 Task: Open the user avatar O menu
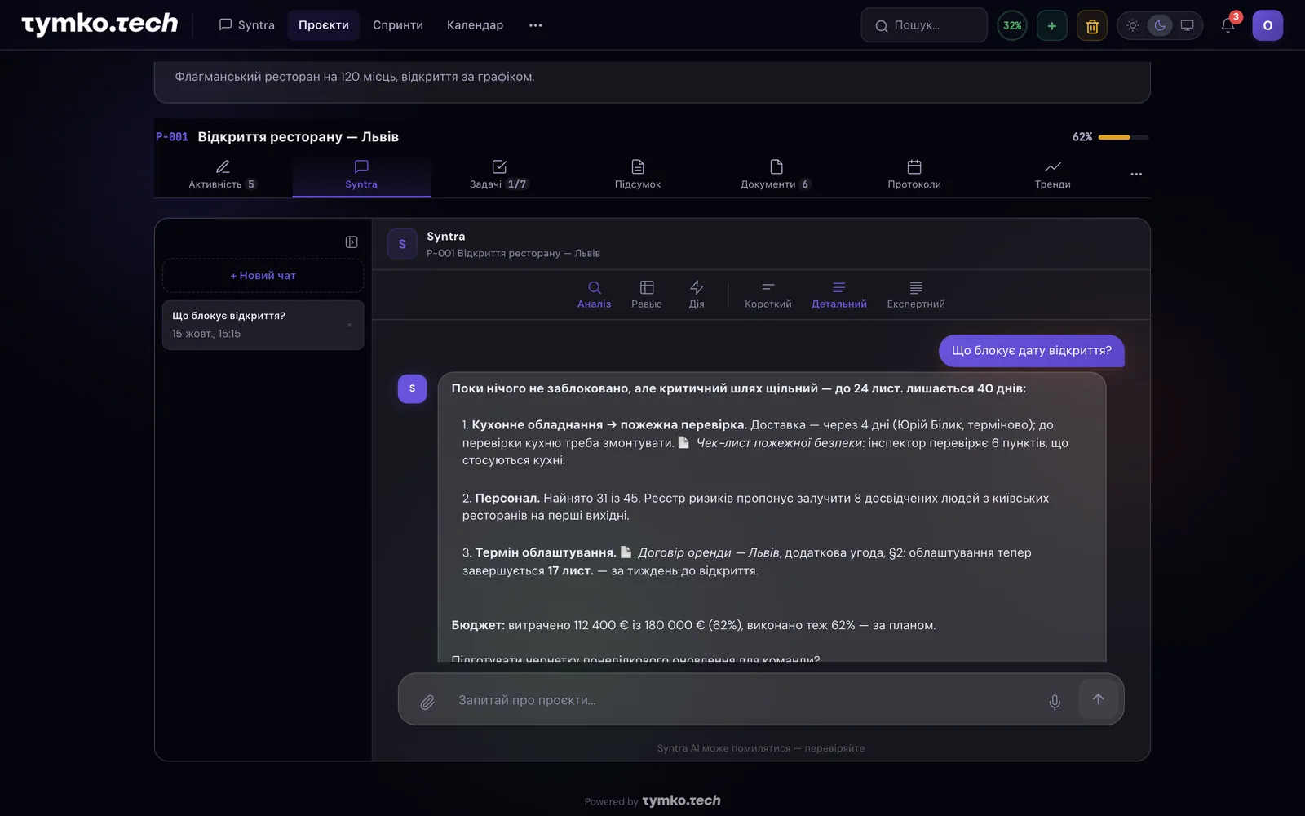click(1267, 25)
